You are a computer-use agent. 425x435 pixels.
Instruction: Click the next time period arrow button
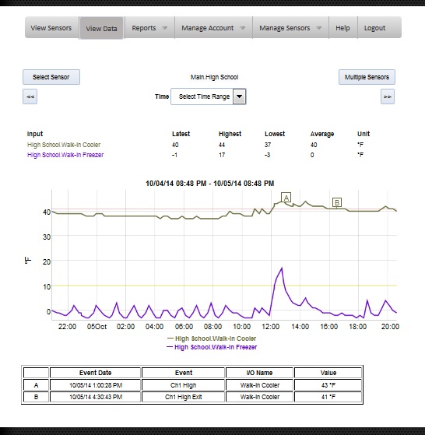point(388,96)
